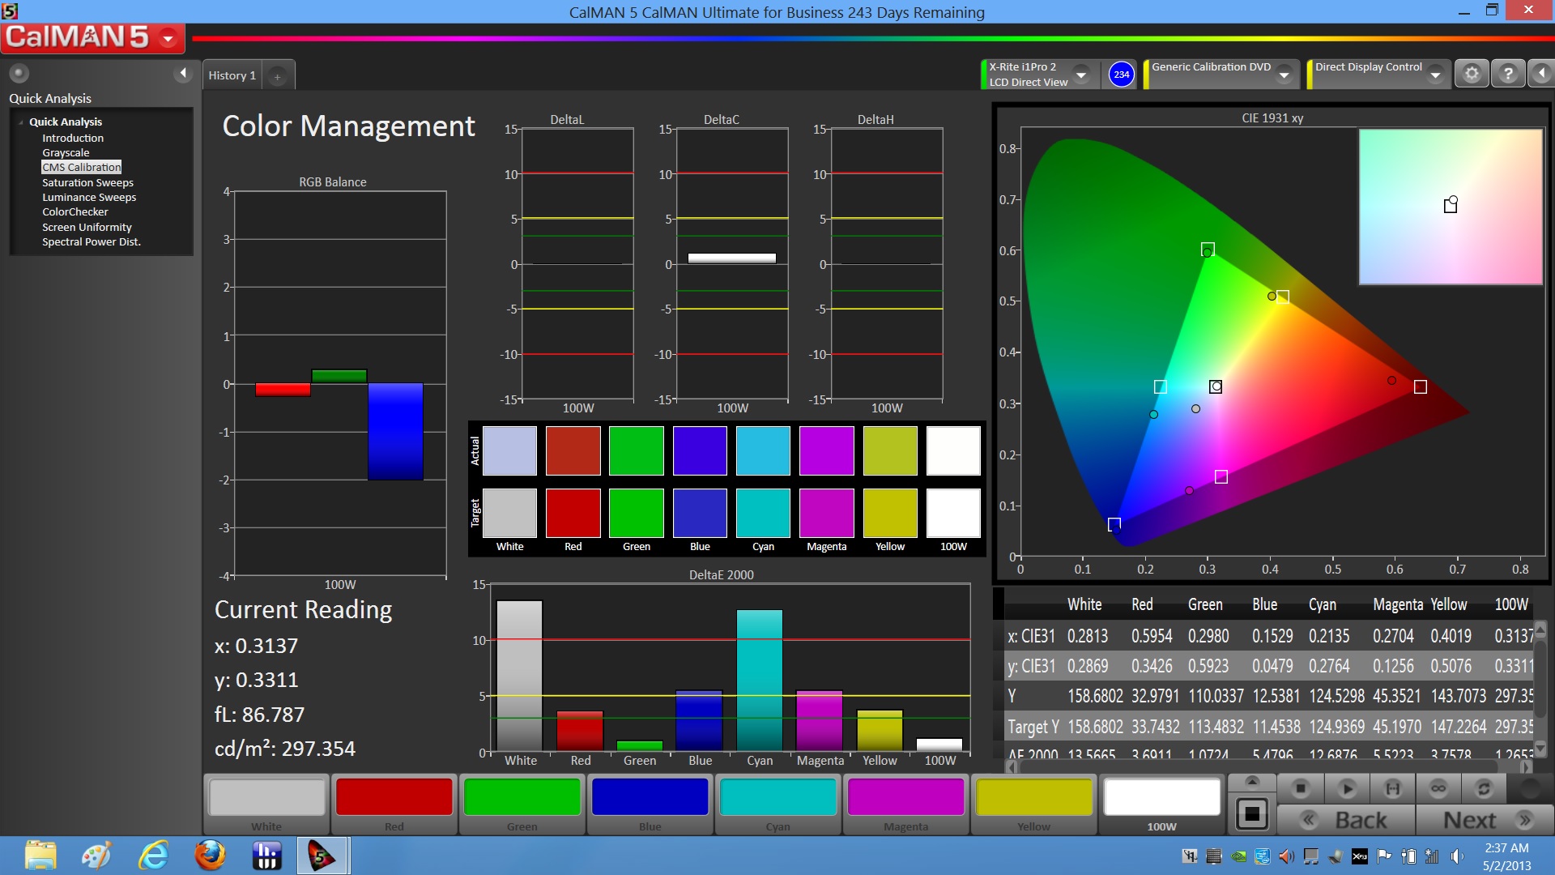Select the Cyan pattern swatch button
This screenshot has height=875, width=1555.
pyautogui.click(x=778, y=805)
